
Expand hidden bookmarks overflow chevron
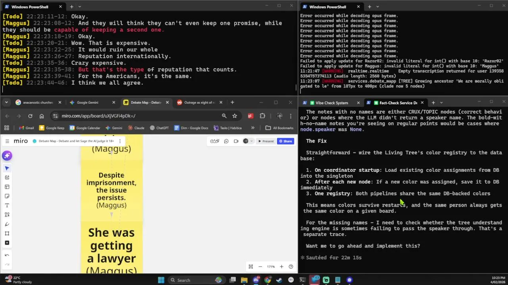(253, 128)
